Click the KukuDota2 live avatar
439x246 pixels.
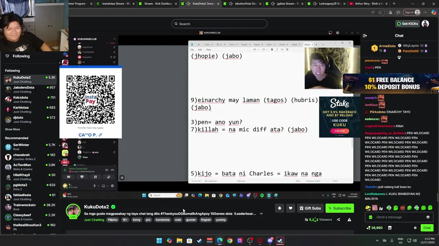point(73,211)
